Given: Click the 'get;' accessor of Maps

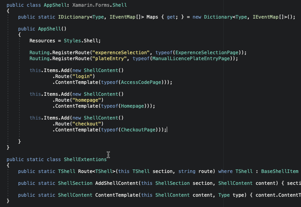Looking at the screenshot, I should coord(172,17).
